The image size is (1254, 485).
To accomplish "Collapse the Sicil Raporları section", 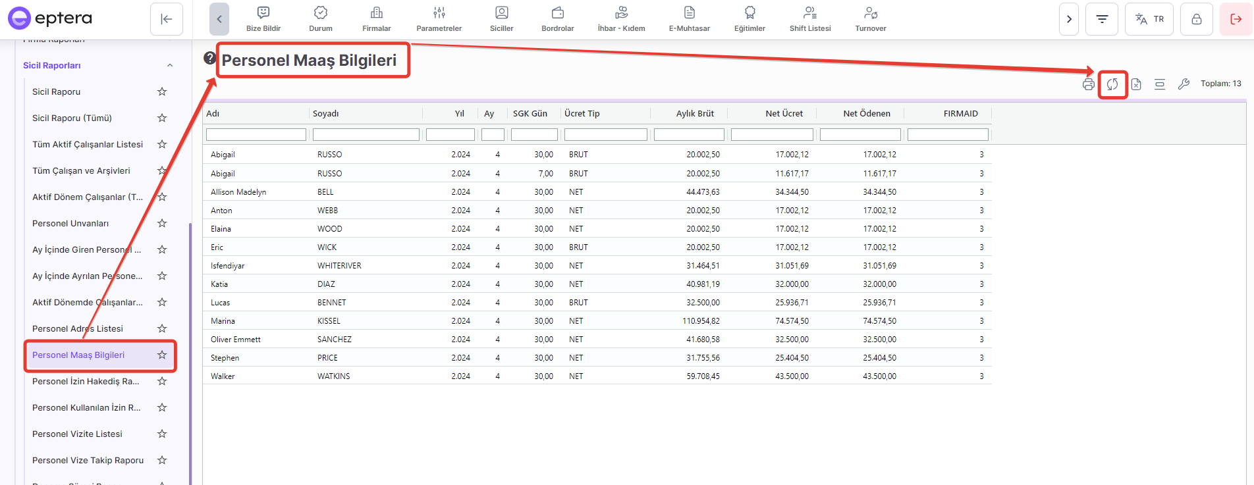I will (170, 65).
